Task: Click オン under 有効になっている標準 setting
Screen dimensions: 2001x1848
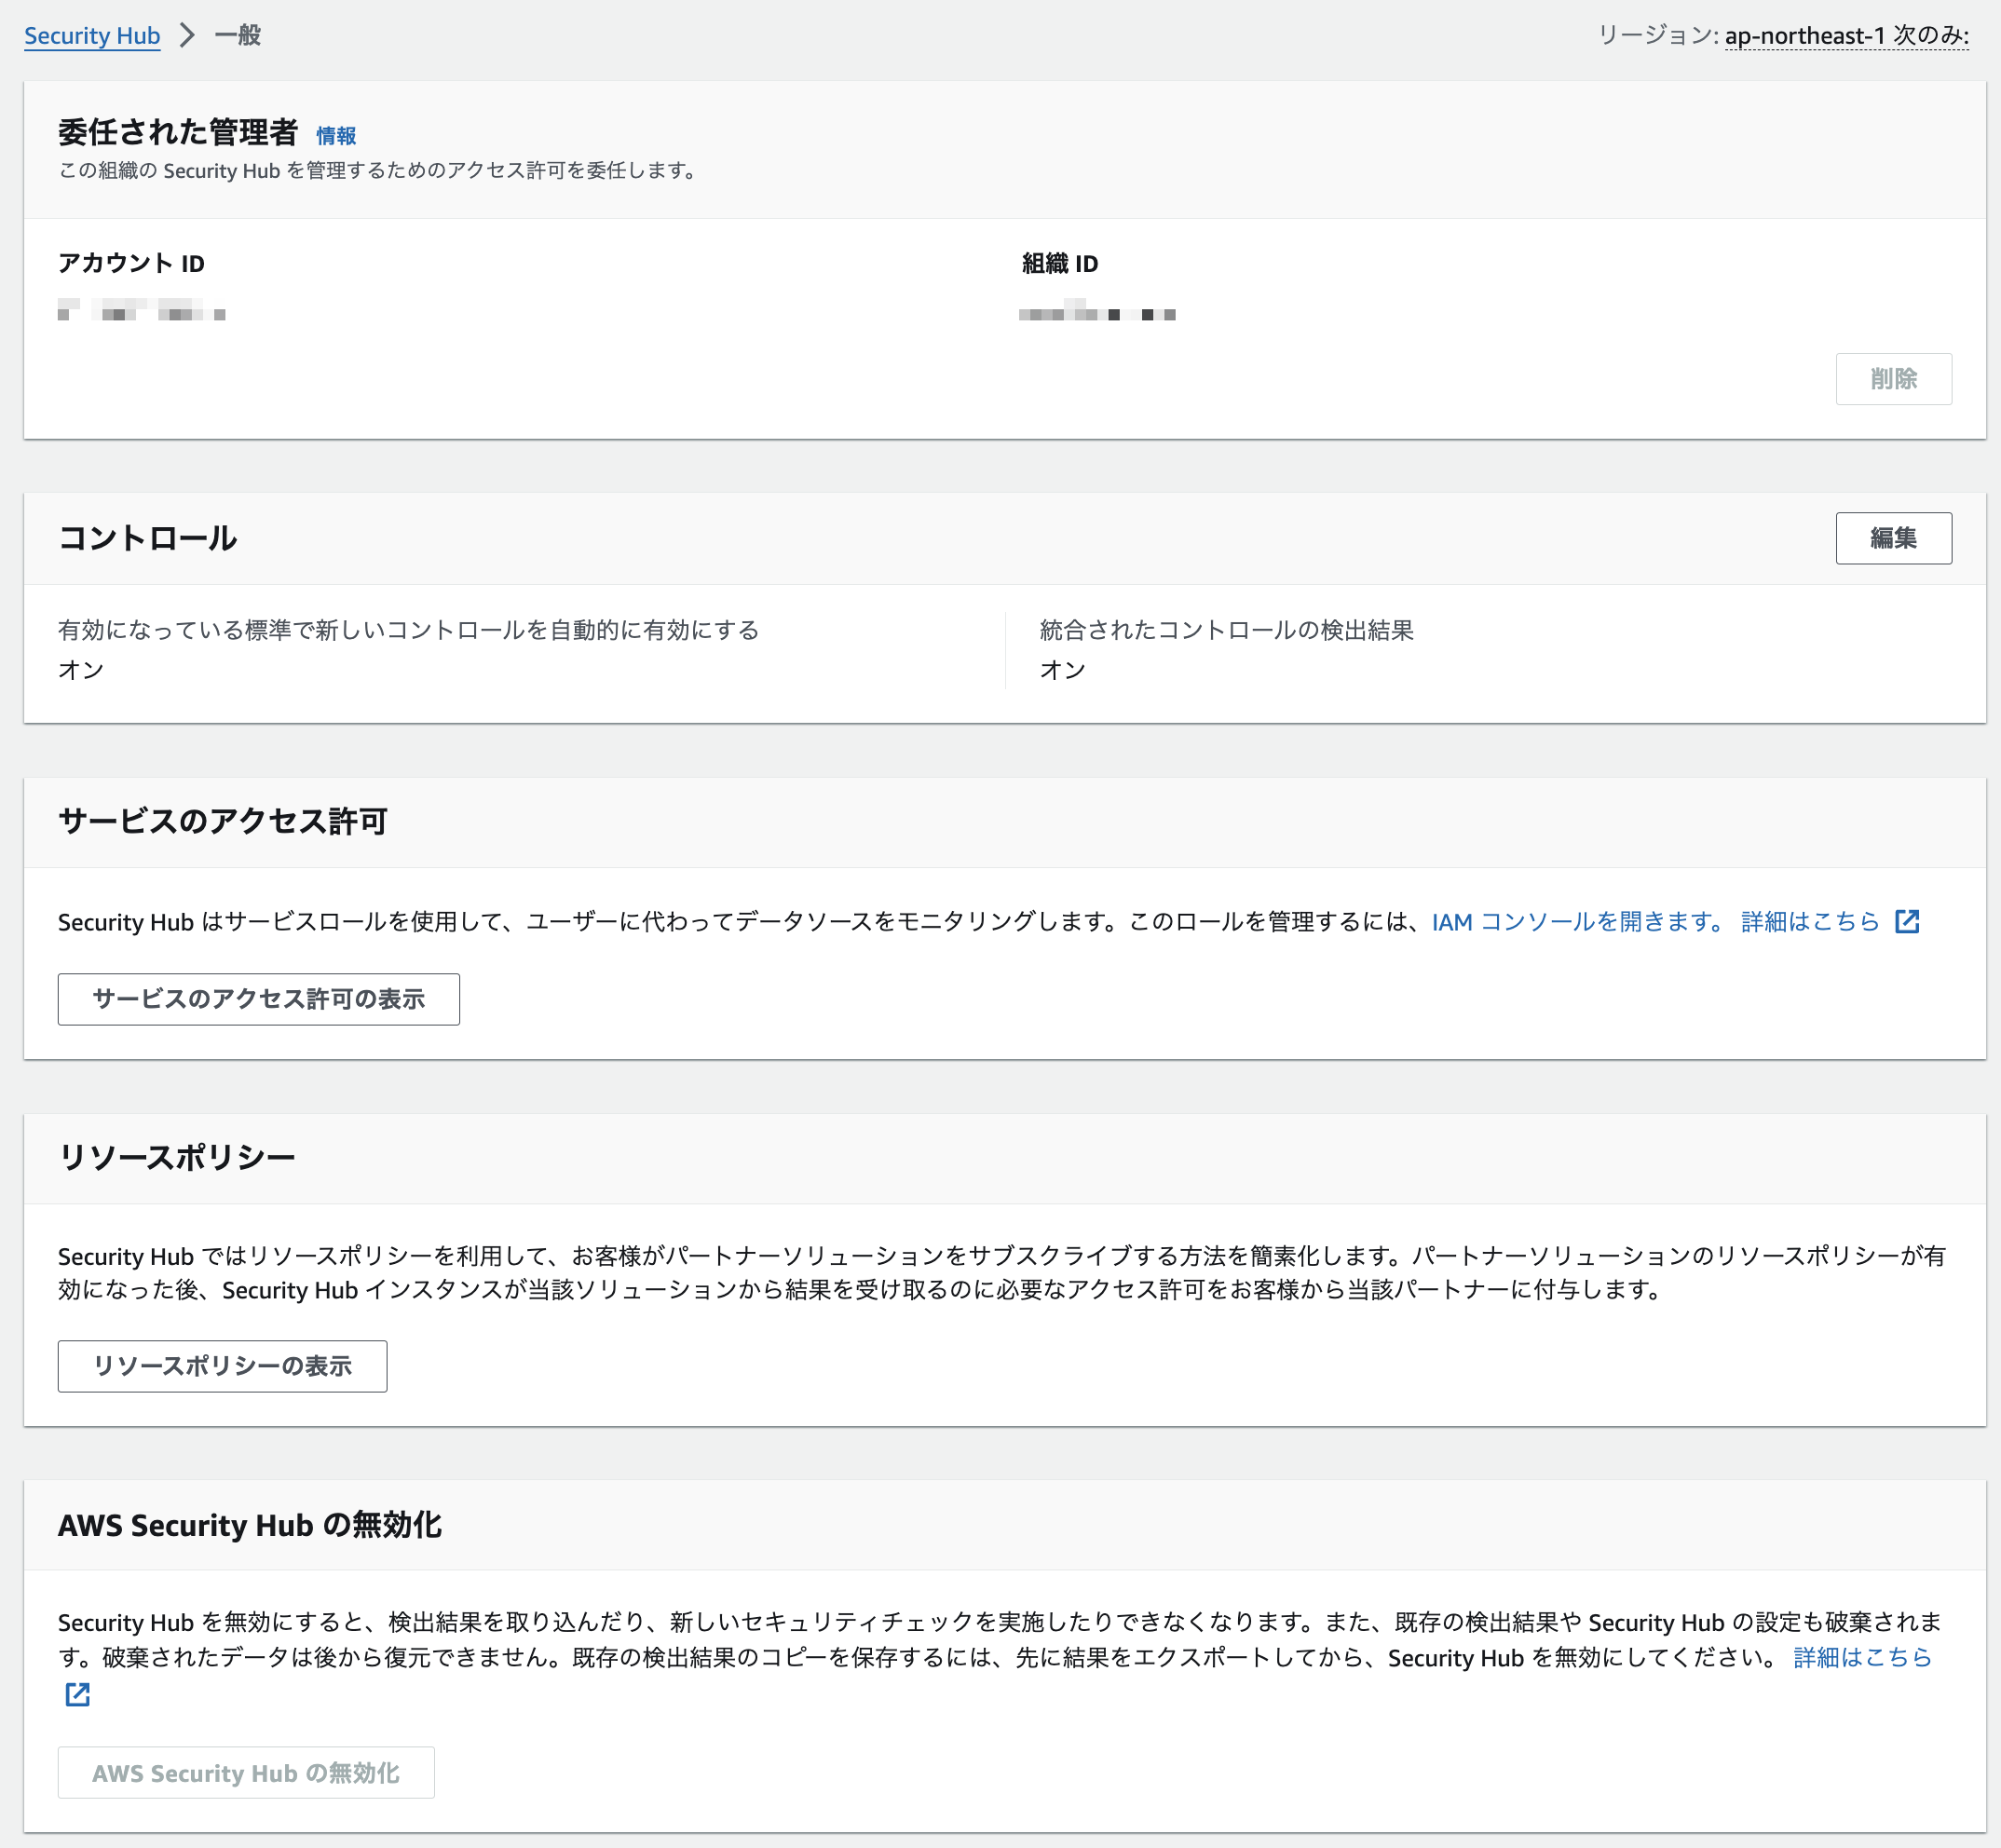Action: coord(81,670)
